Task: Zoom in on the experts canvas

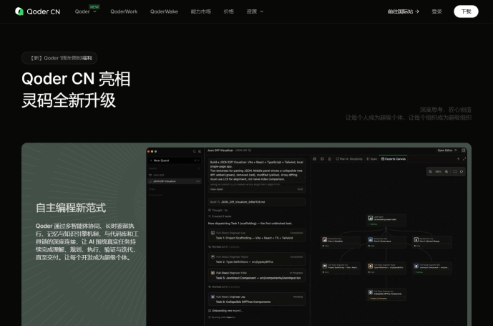Action: [x=446, y=172]
